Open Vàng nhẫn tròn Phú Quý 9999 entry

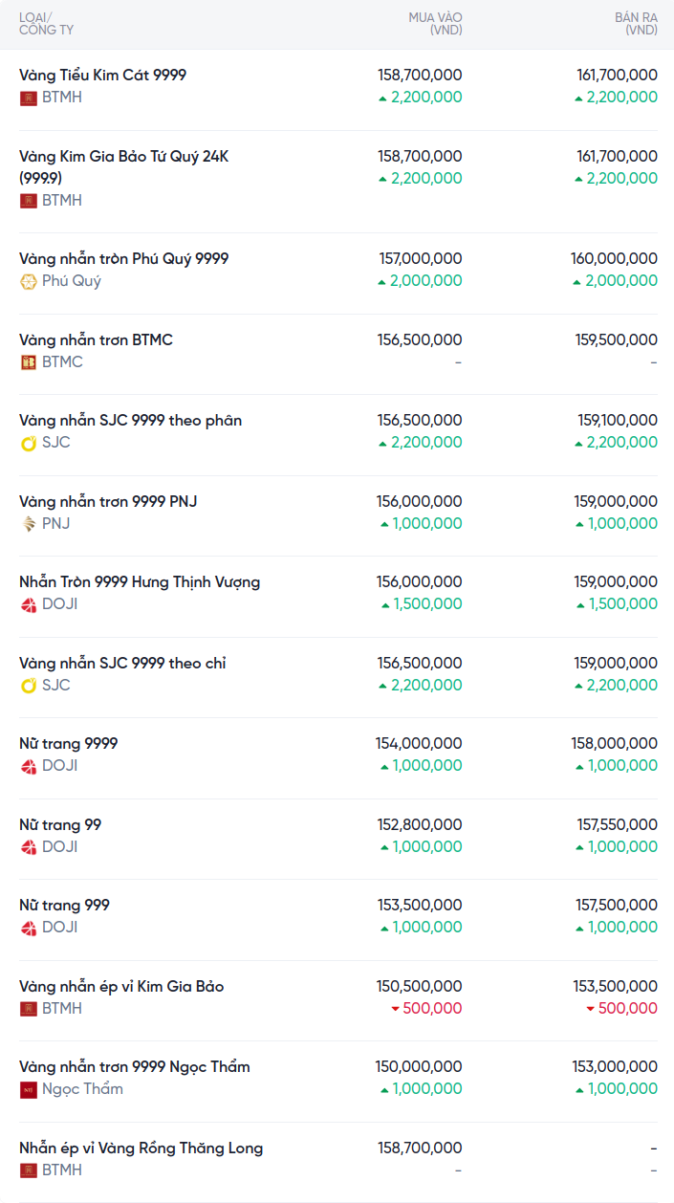click(x=123, y=258)
